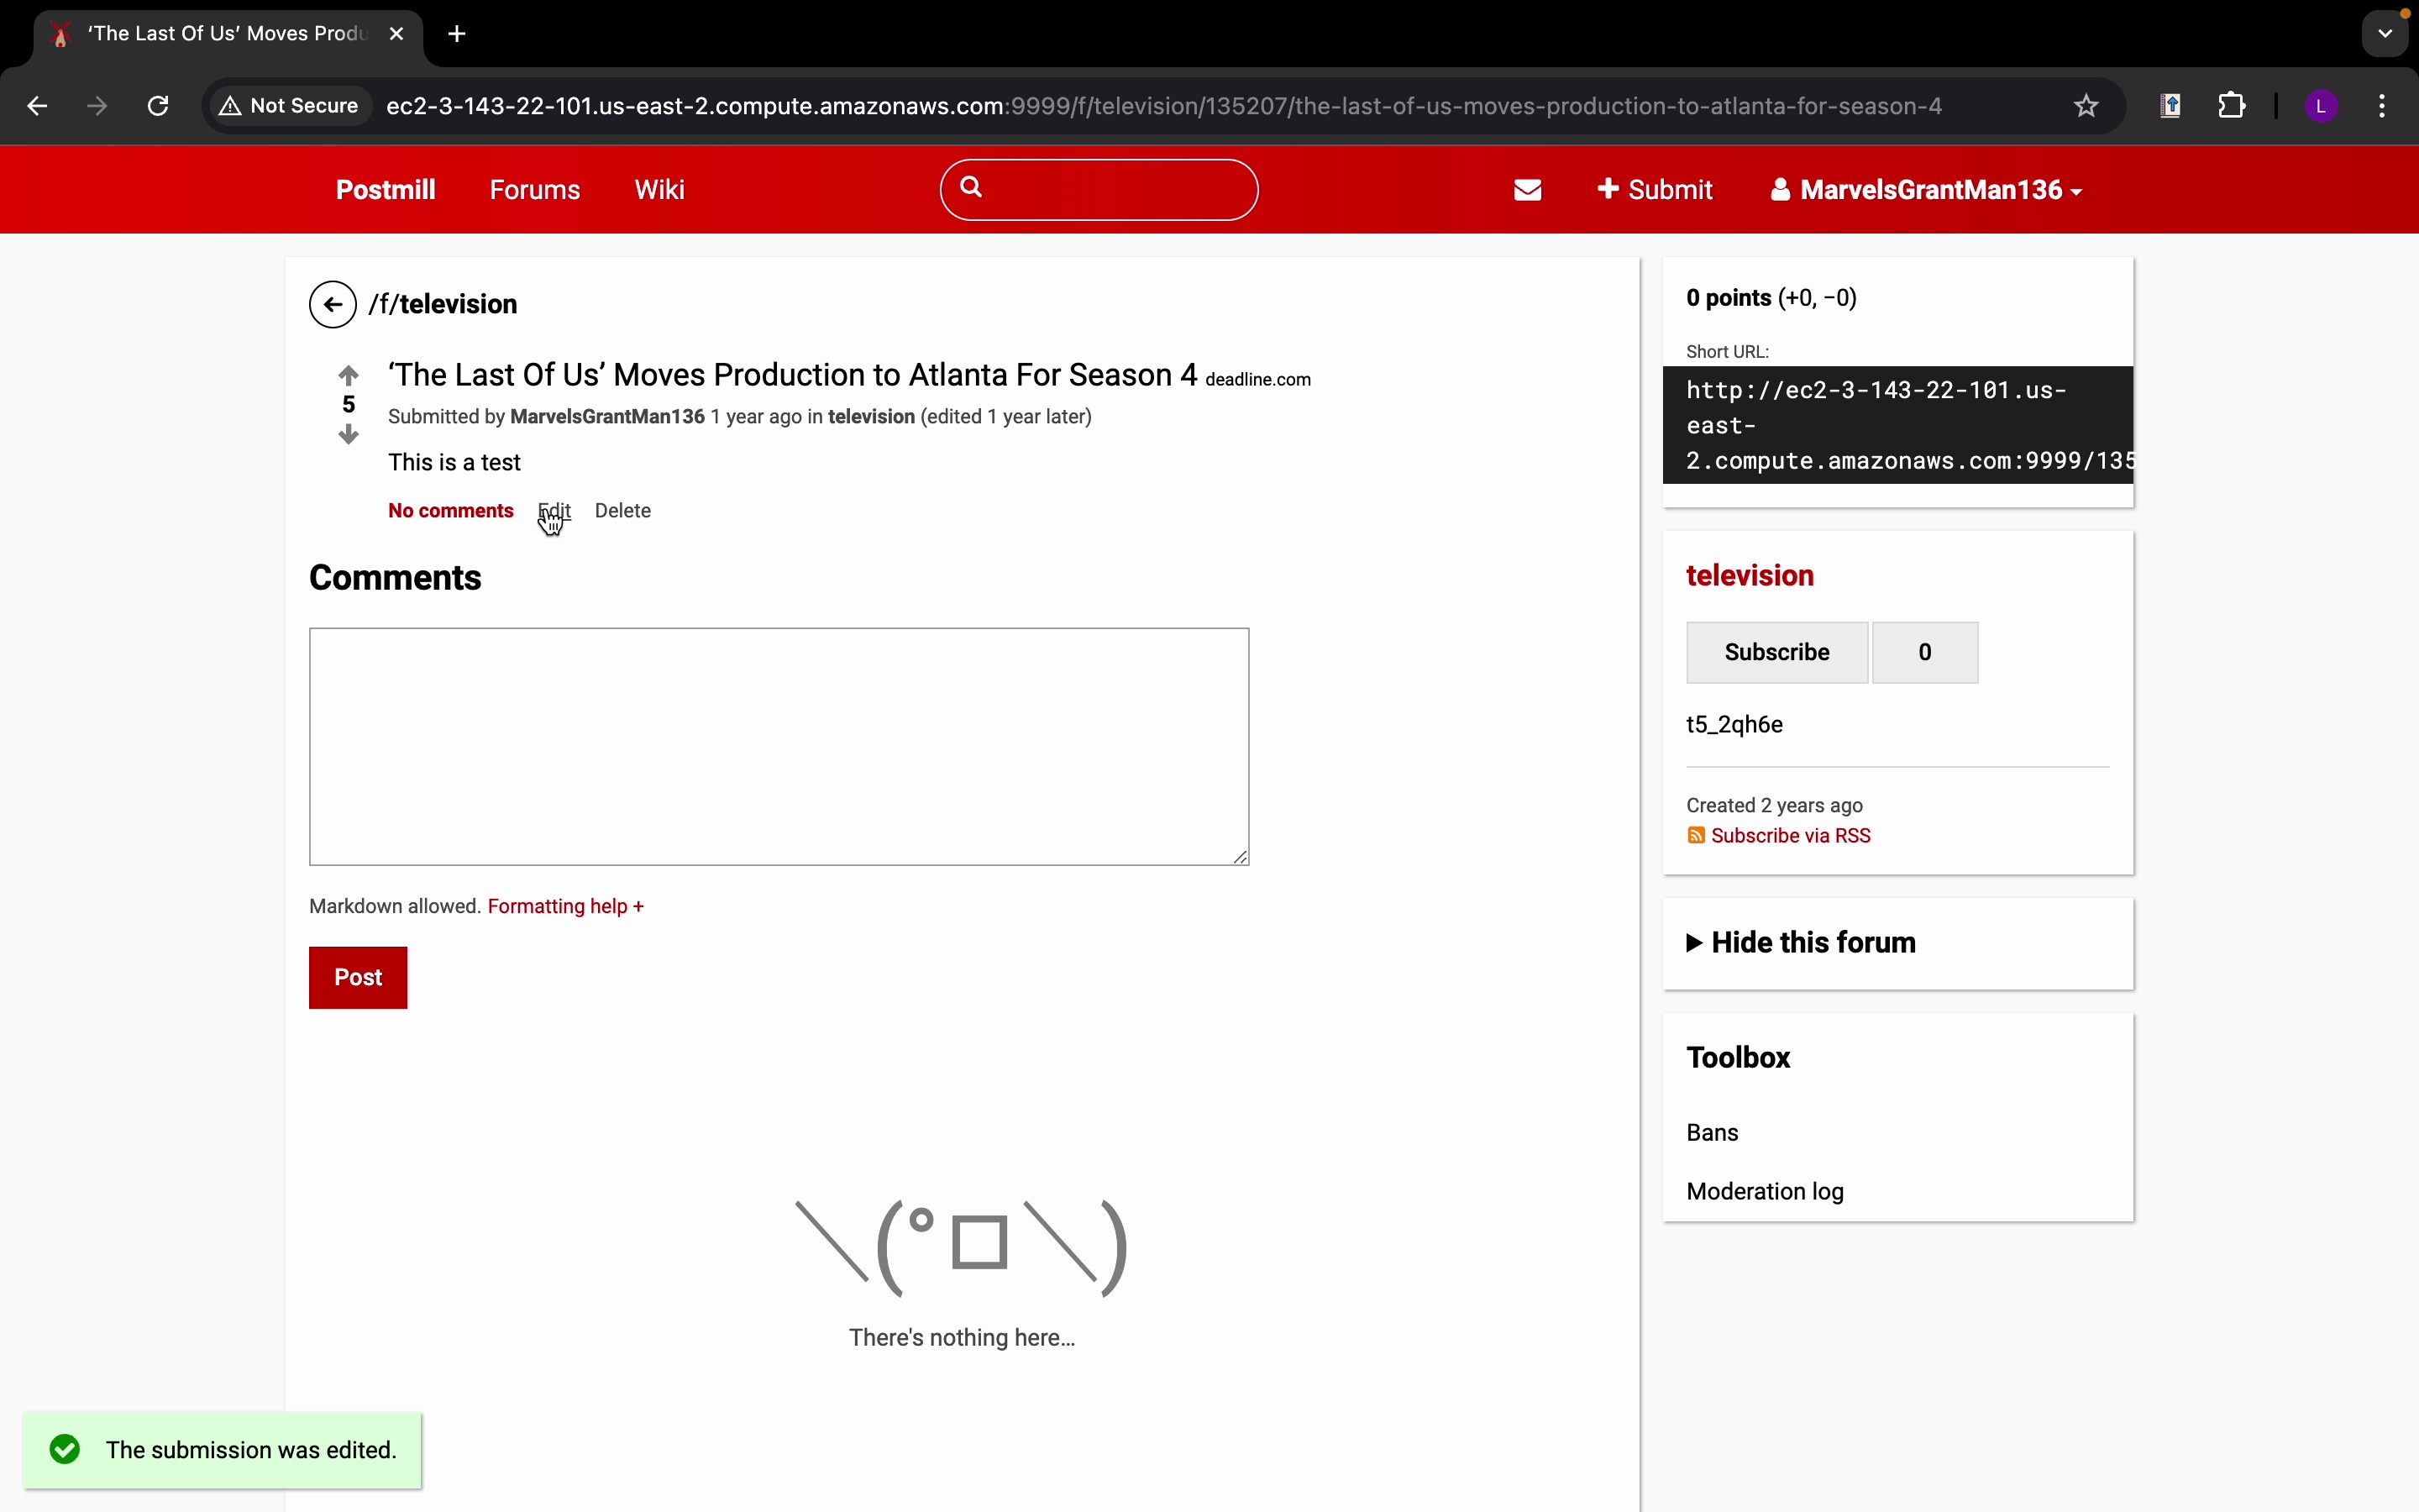Open the MarvelsGrantMan136 user dropdown
The height and width of the screenshot is (1512, 2419).
pos(1925,190)
